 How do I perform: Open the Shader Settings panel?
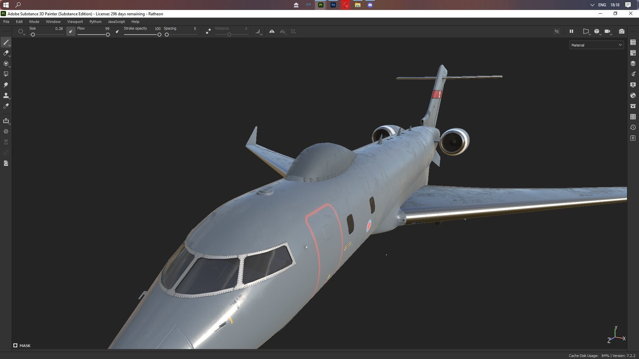633,95
